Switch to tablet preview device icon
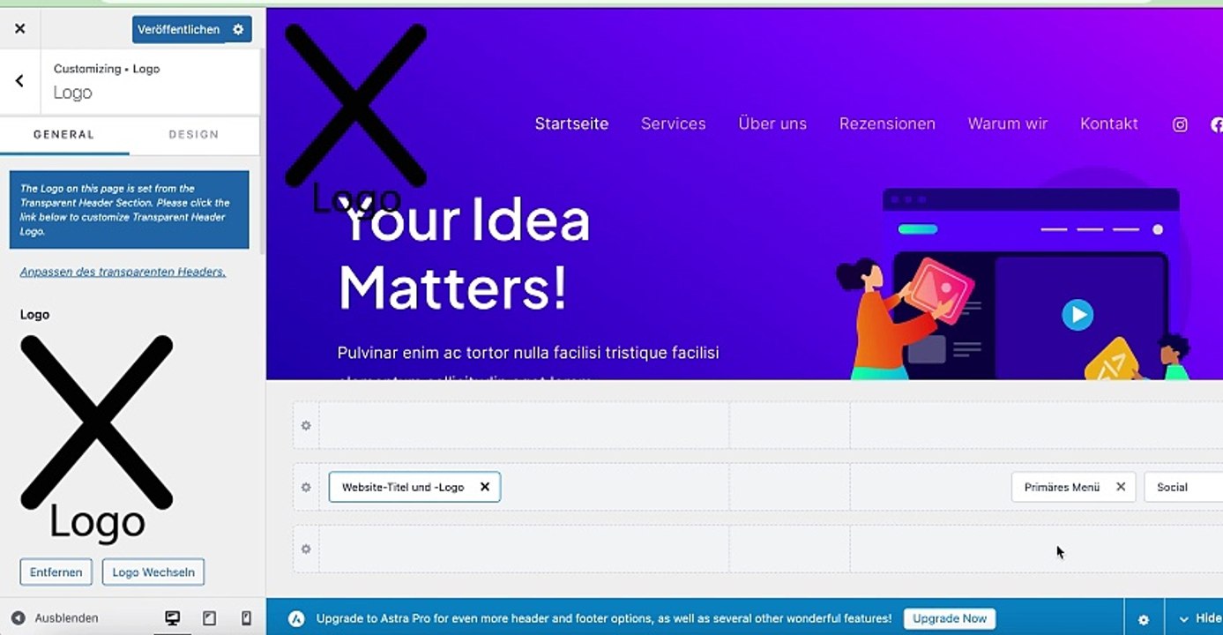Screen dimensions: 1223x635 pos(209,618)
